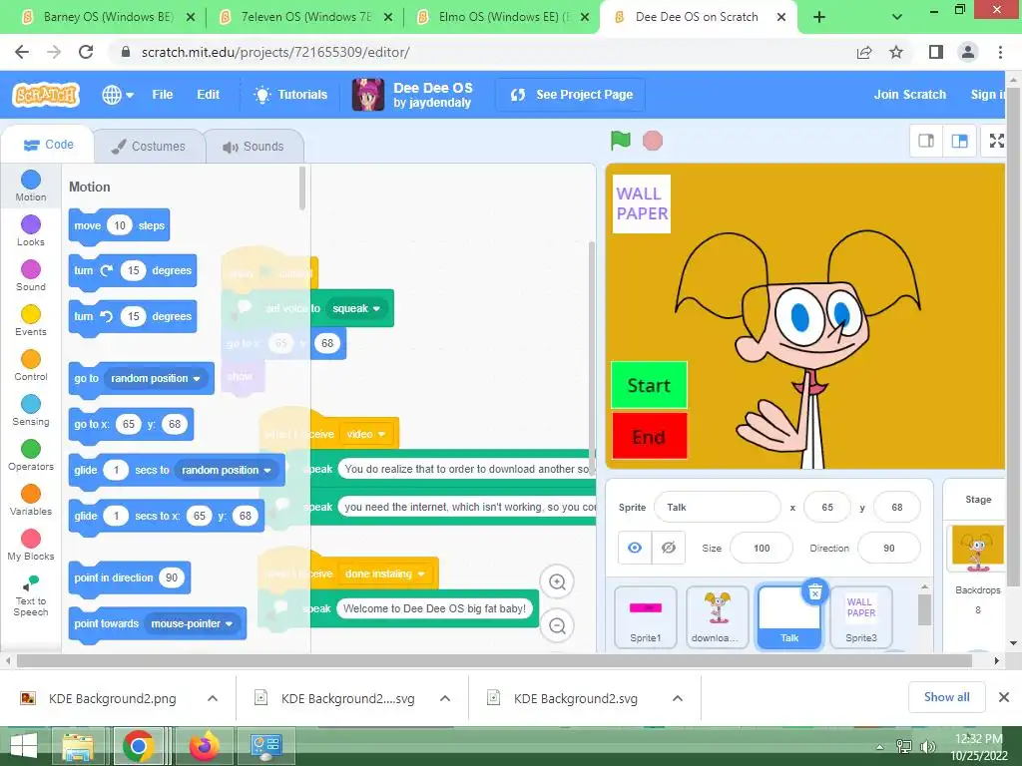
Task: Switch to large stage layout
Action: pos(959,141)
